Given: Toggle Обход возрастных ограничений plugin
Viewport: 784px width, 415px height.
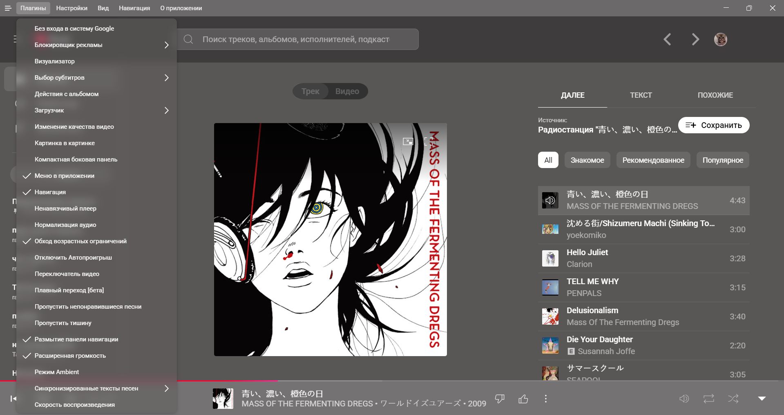Looking at the screenshot, I should [x=96, y=241].
